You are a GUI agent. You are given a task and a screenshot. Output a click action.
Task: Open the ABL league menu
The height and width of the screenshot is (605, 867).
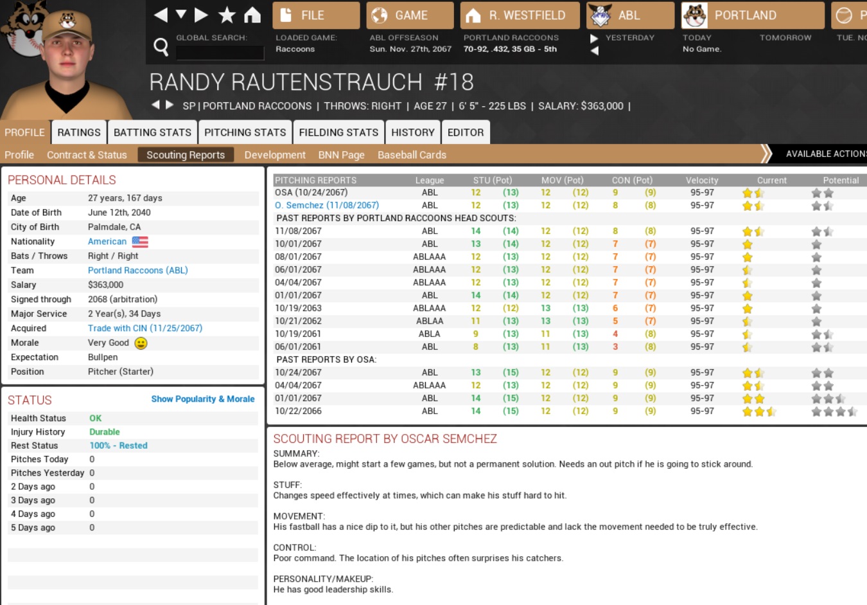pos(629,15)
